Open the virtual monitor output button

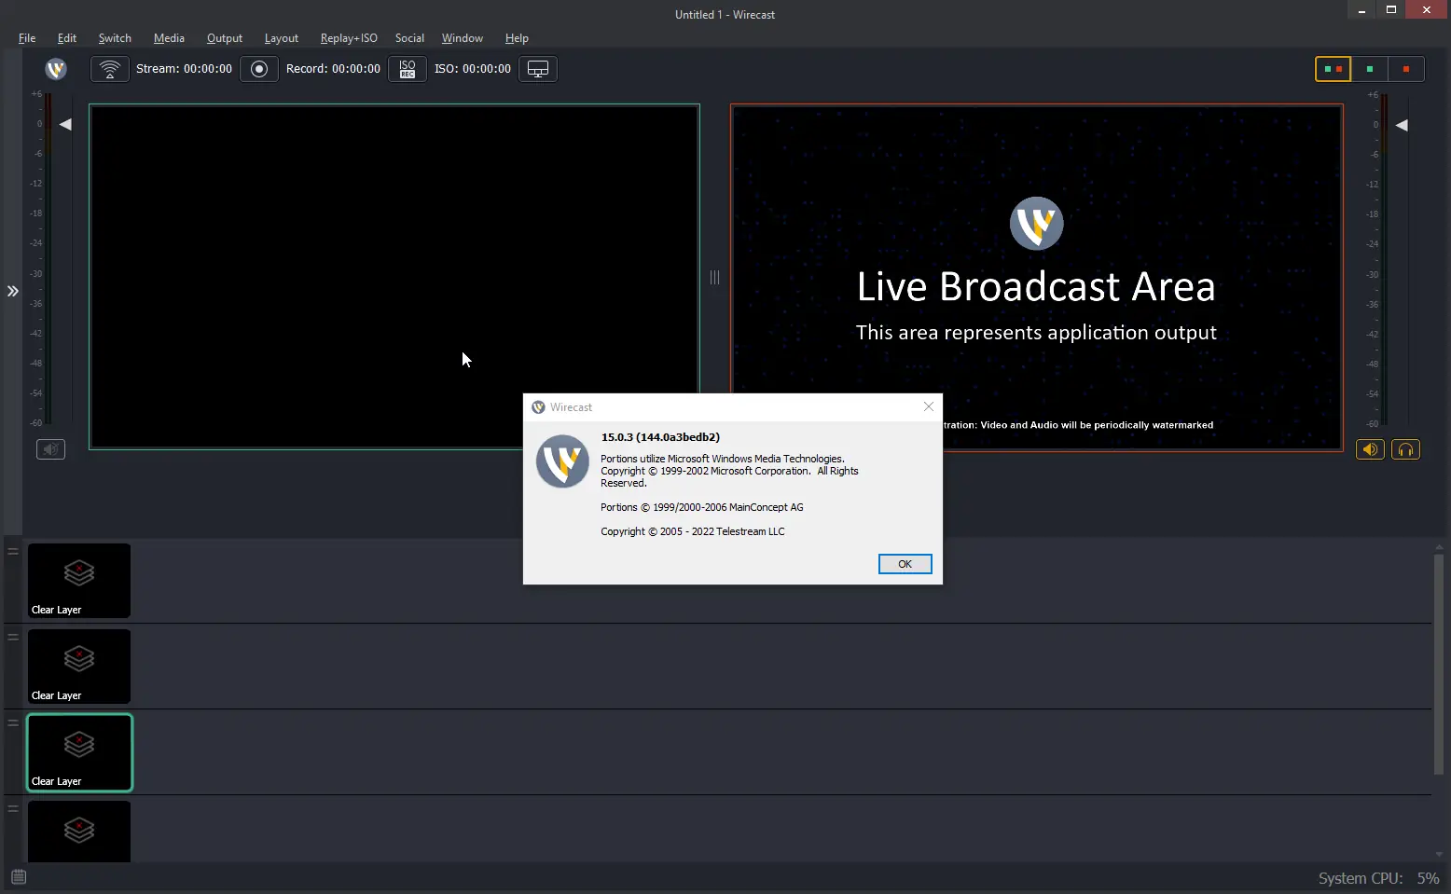pos(538,69)
